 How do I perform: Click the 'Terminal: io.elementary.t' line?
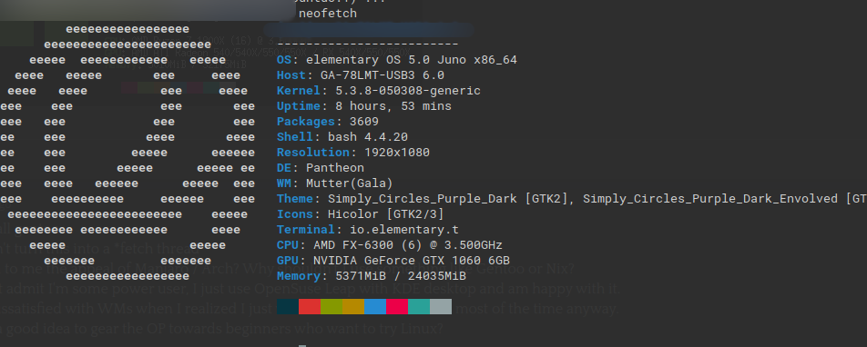click(x=368, y=230)
